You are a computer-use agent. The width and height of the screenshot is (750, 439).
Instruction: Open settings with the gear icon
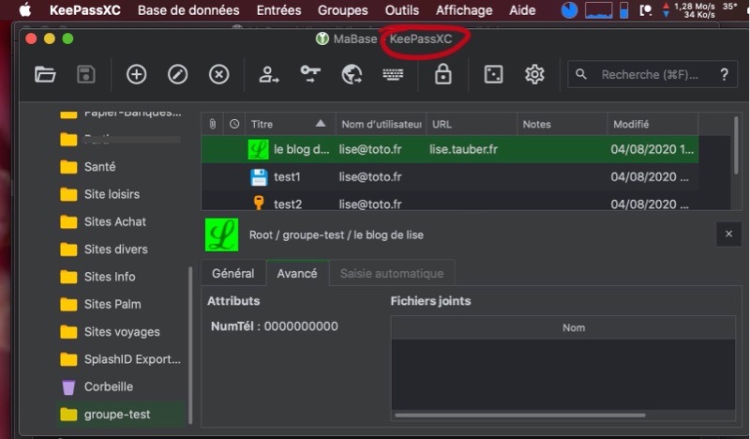[534, 75]
